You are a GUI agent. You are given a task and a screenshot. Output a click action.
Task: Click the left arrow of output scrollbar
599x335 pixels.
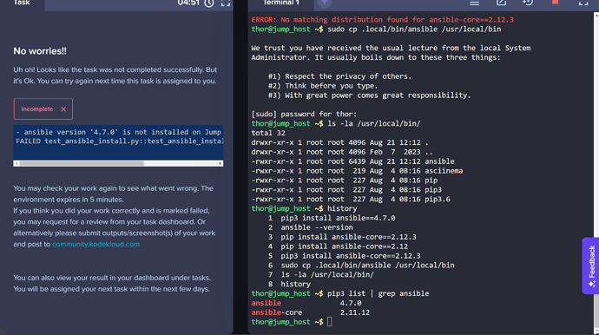point(16,163)
